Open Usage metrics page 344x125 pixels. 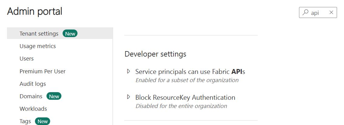point(38,46)
